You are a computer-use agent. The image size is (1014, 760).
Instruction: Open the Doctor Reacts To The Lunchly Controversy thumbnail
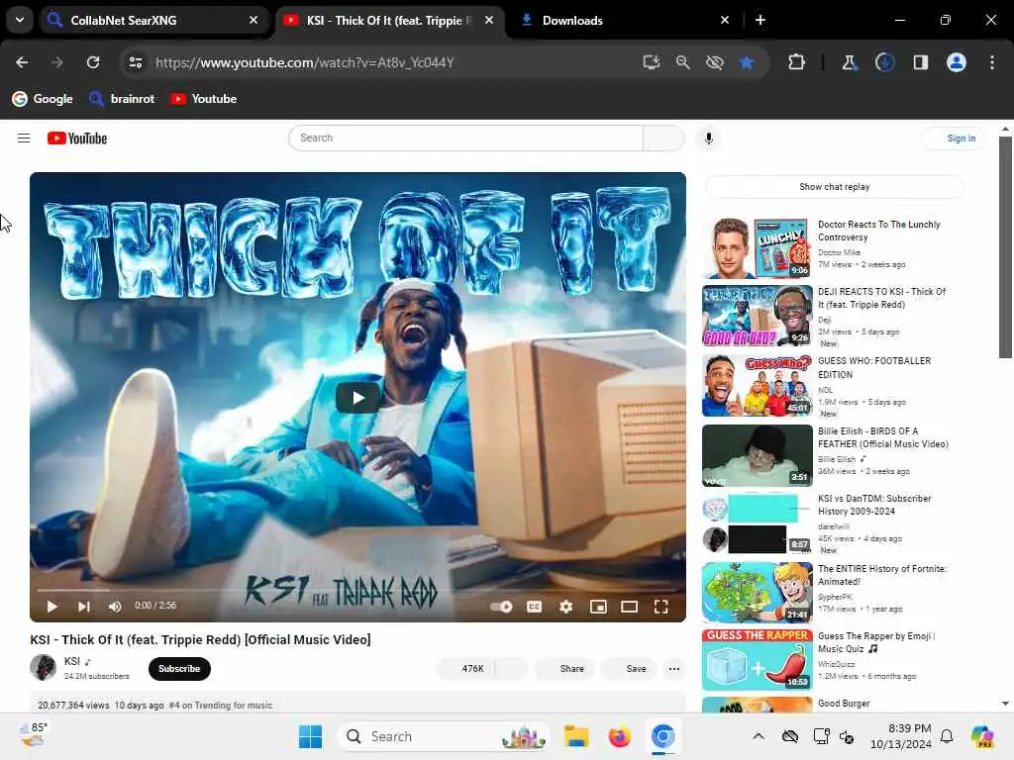758,248
